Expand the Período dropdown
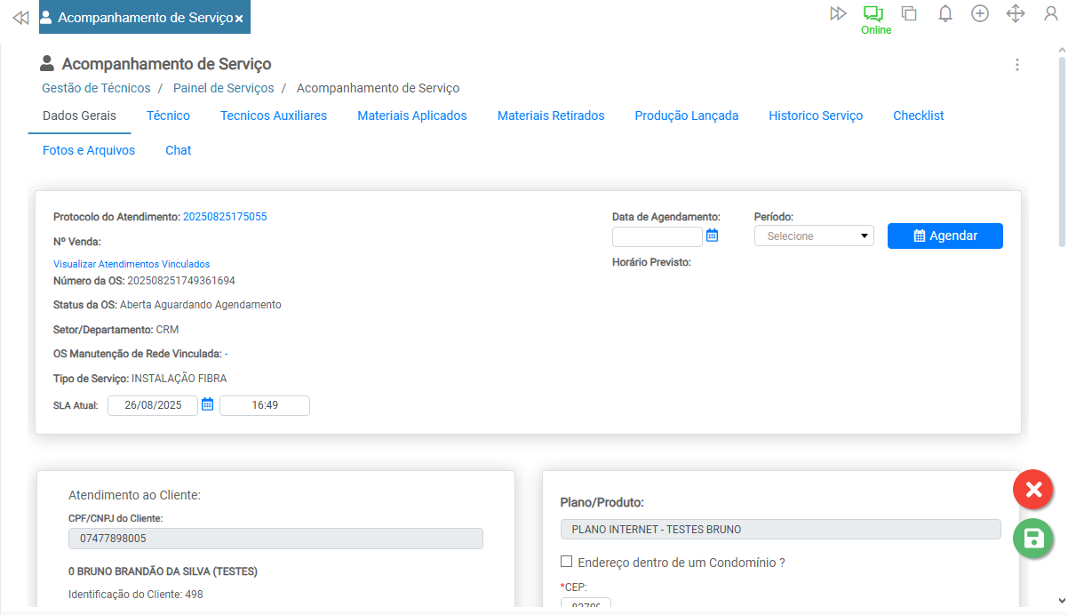Viewport: 1068px width, 615px height. (814, 236)
